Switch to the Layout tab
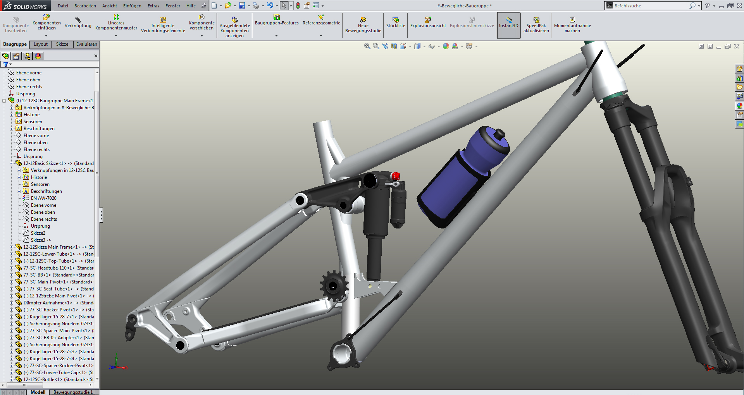Viewport: 744px width, 395px height. [x=41, y=44]
